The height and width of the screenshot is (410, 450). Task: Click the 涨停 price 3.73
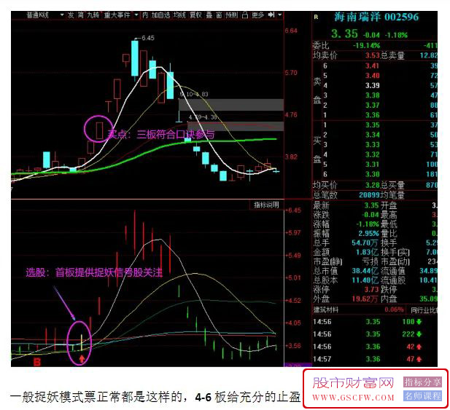(372, 289)
